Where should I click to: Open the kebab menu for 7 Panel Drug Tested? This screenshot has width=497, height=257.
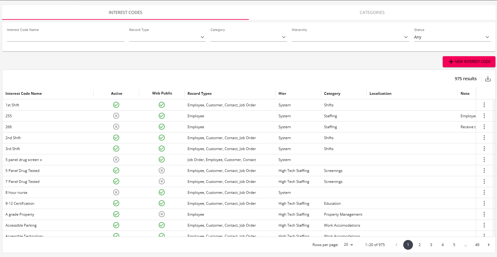[x=484, y=181]
